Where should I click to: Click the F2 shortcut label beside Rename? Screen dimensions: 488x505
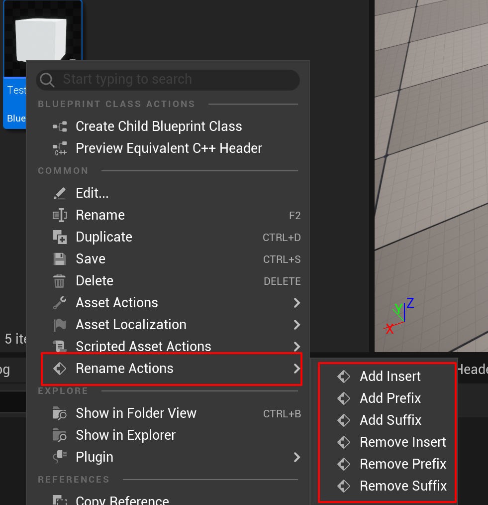294,216
